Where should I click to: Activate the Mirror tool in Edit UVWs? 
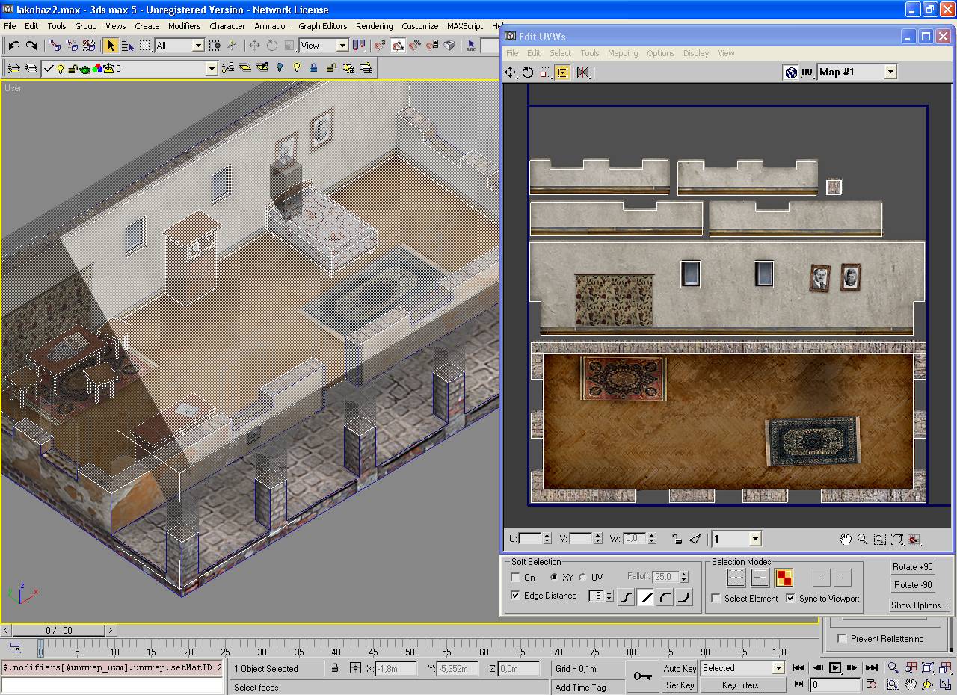tap(583, 72)
